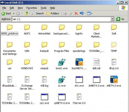Select the faded TEMP folder

tap(114, 47)
